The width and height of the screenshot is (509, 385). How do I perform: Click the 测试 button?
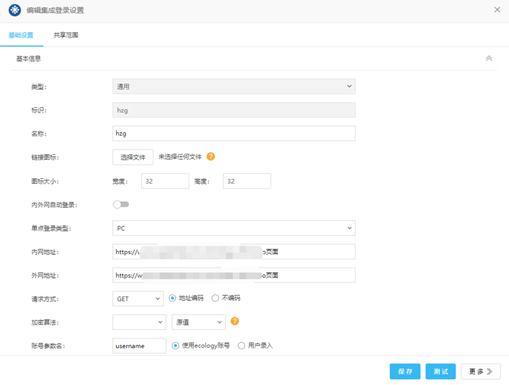[441, 372]
